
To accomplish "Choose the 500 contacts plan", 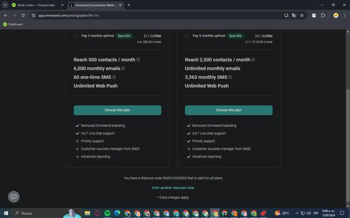I will click(x=118, y=110).
